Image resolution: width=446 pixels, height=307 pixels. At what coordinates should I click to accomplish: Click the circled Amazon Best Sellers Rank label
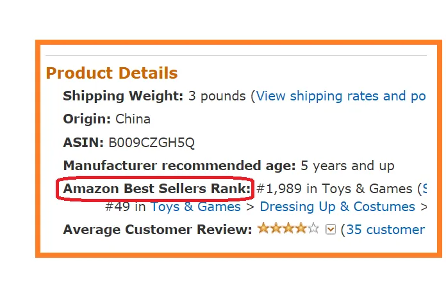coord(157,189)
